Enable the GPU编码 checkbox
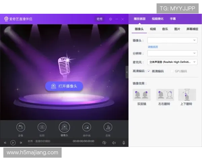Screen dimensions: 202x161 coord(172,71)
